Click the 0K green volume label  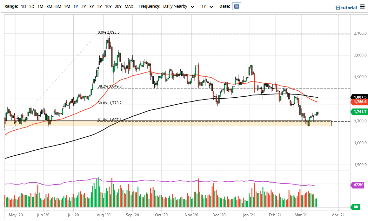(x=355, y=207)
